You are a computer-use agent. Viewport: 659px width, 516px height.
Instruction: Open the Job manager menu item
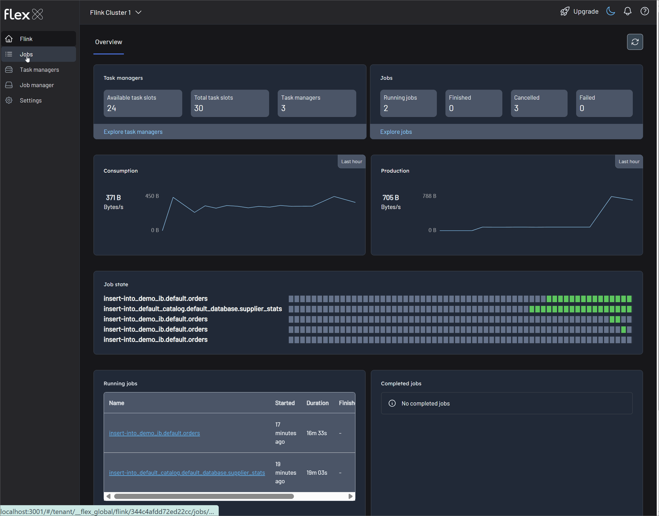(39, 85)
